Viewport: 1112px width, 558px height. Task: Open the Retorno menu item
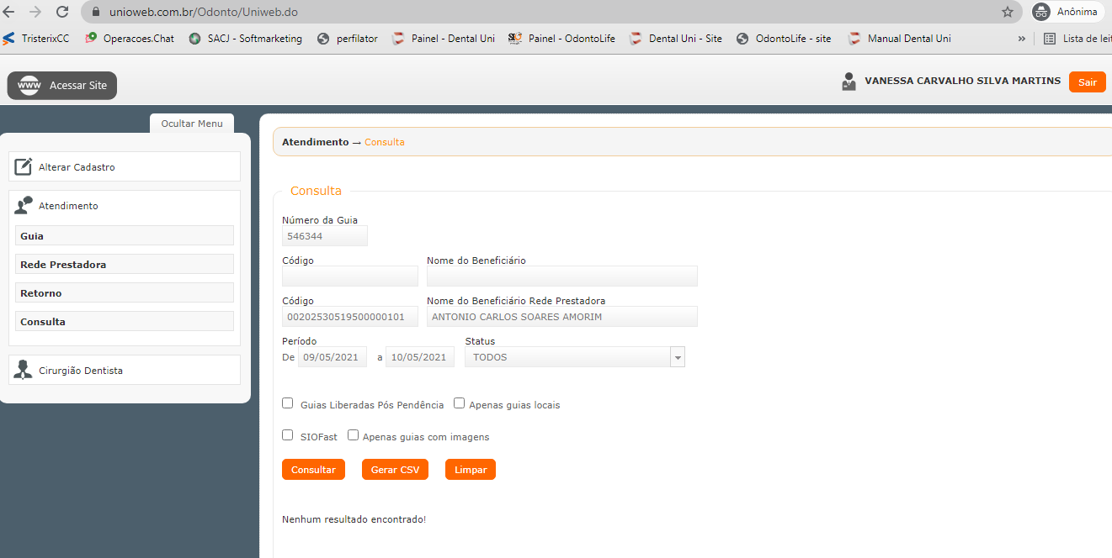(125, 293)
